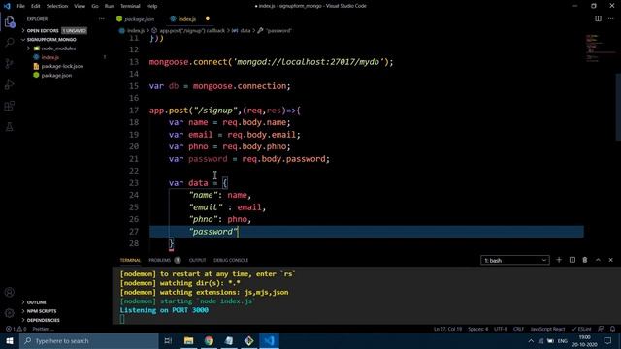Change line ending via CRLF status item

click(x=518, y=329)
